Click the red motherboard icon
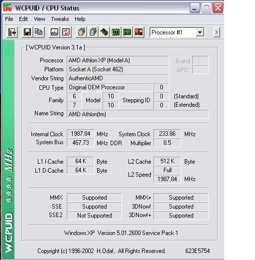The width and height of the screenshot is (255, 260). coord(138,32)
